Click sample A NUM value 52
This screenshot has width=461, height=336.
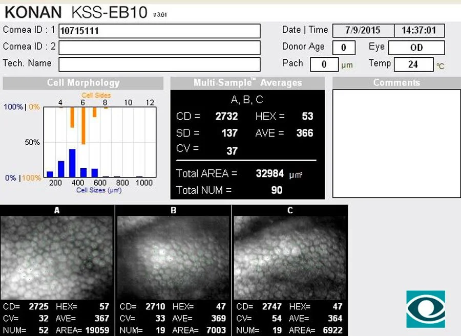tap(44, 330)
